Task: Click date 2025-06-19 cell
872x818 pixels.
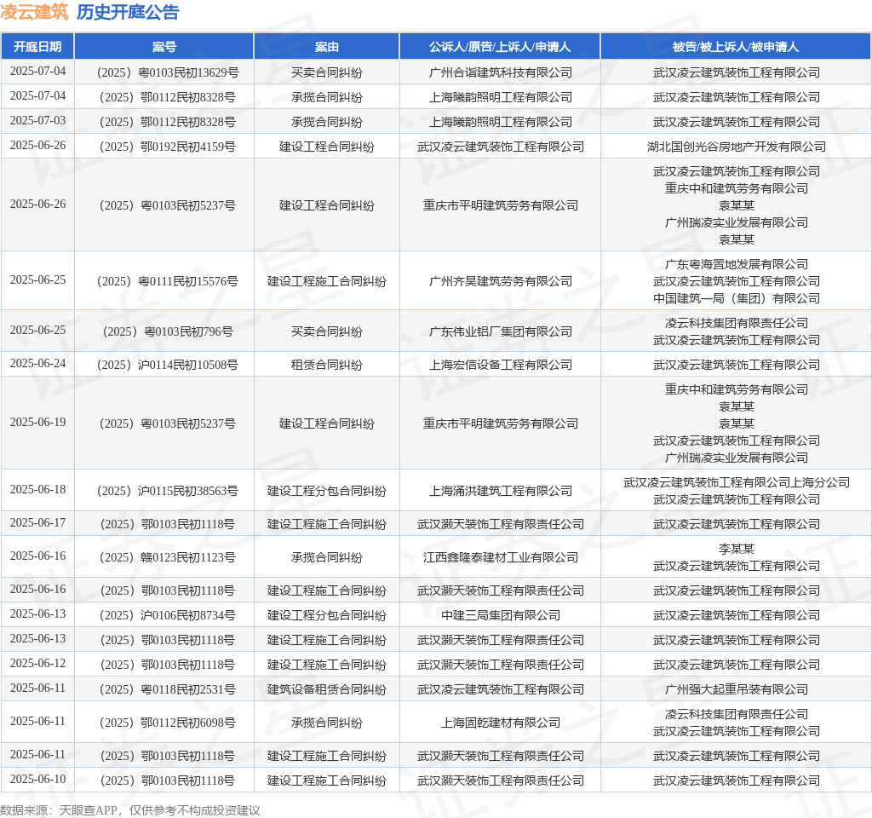Action: tap(37, 423)
